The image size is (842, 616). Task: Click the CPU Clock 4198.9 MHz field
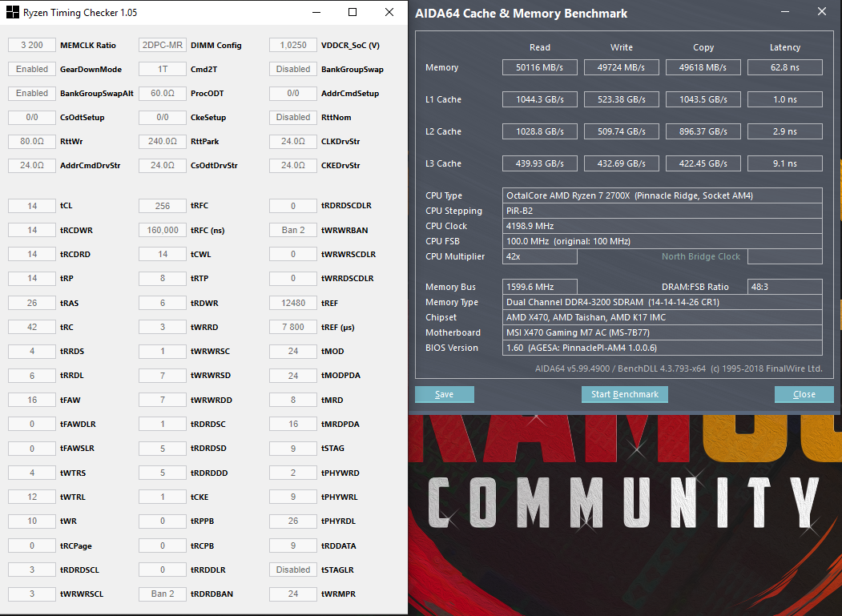pos(662,226)
